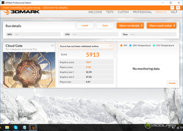Click Graphics test 1 value 32.39

coord(89,72)
